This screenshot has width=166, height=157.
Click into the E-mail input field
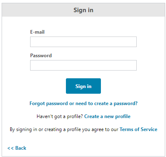click(83, 42)
